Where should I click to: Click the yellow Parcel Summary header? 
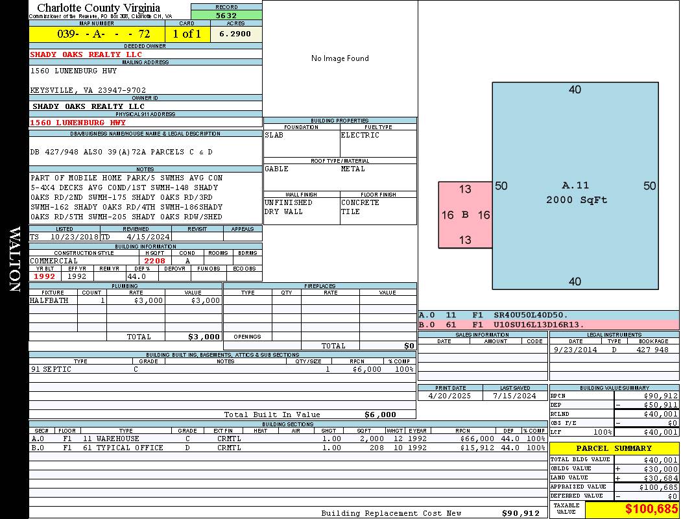(614, 448)
